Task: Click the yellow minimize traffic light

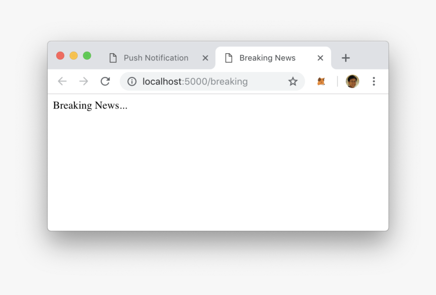Action: (x=74, y=55)
